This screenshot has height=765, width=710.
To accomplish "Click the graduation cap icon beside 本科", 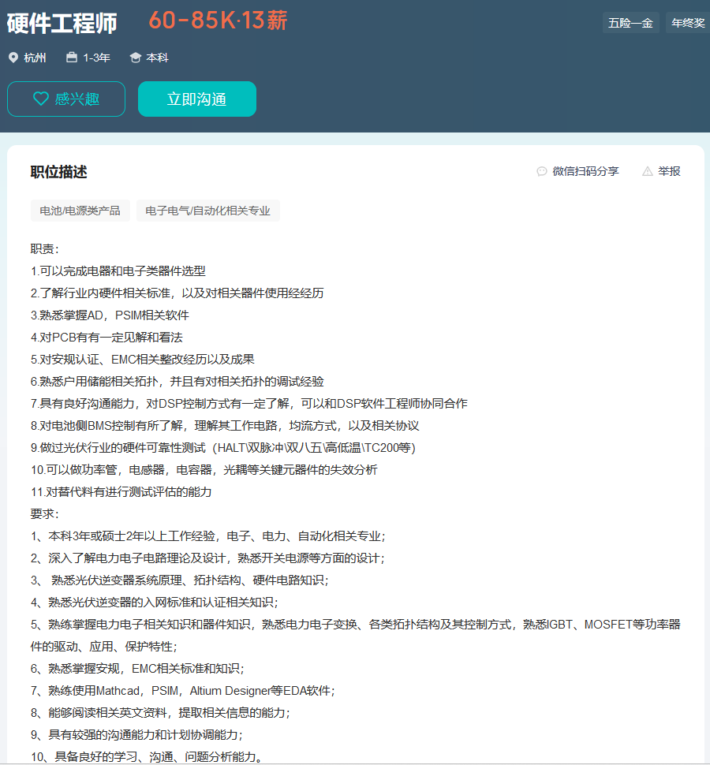I will [135, 58].
